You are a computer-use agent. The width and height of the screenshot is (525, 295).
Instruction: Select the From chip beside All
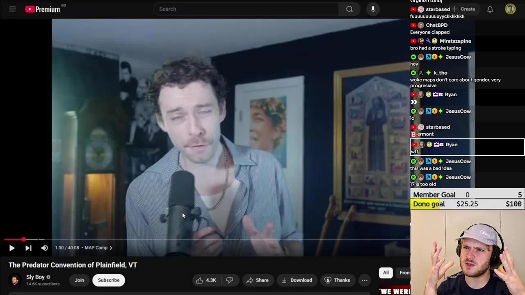tap(404, 272)
